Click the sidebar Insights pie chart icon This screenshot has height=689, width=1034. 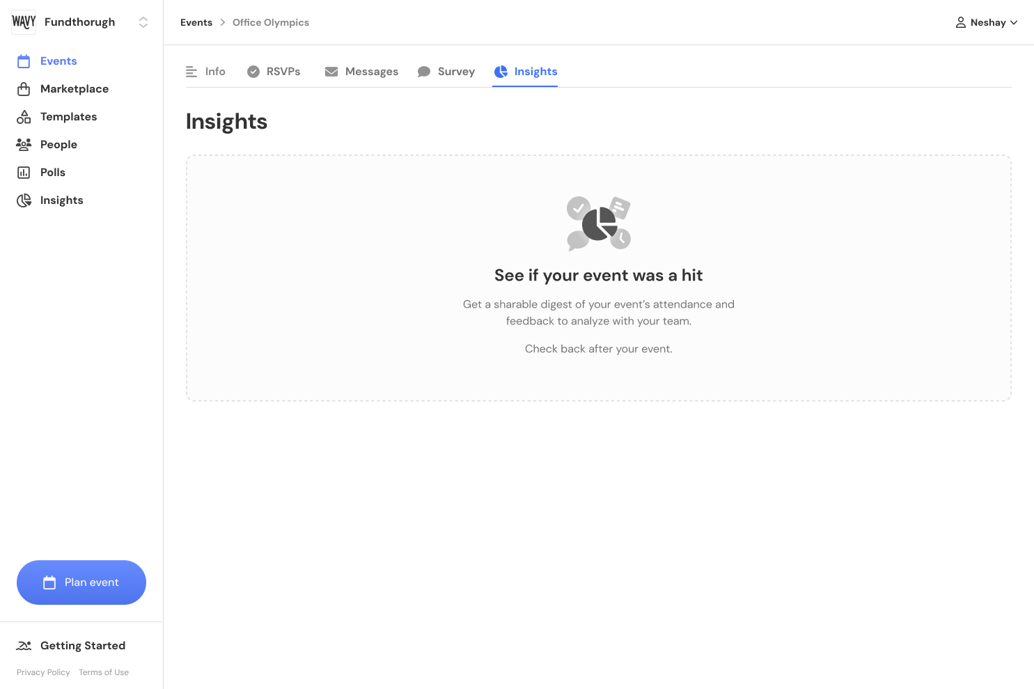point(24,200)
